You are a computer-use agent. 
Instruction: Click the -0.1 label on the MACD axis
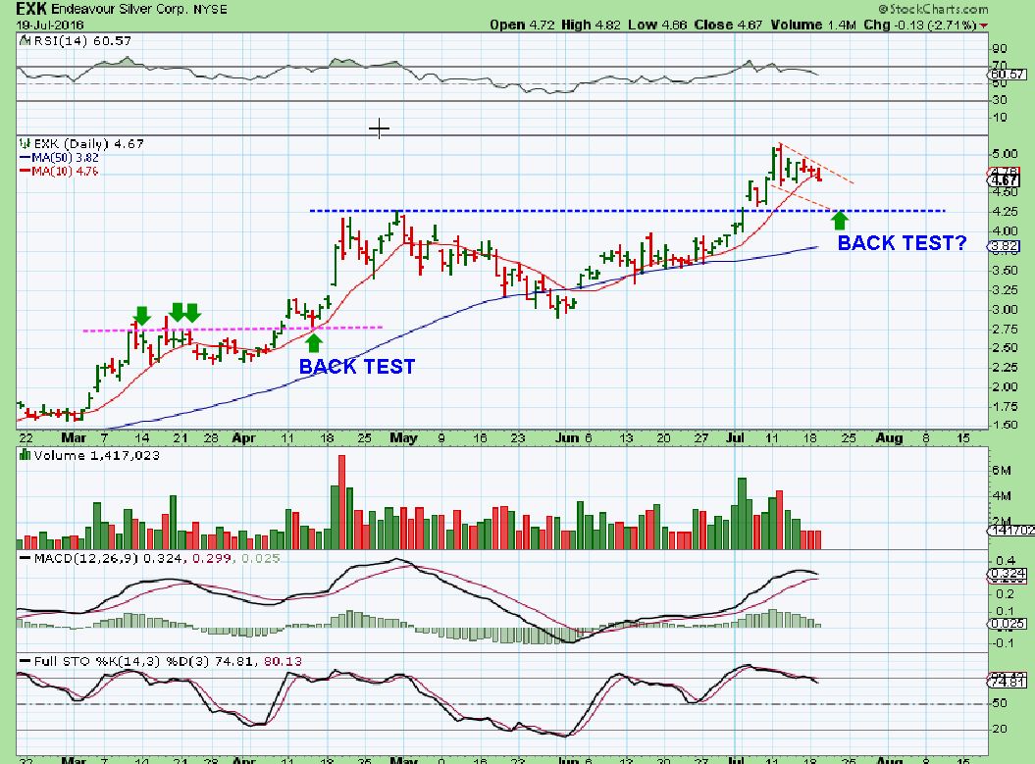[1004, 643]
